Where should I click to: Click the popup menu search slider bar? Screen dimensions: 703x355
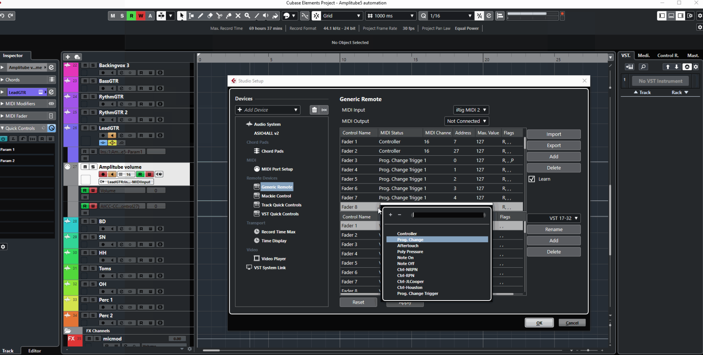(448, 215)
